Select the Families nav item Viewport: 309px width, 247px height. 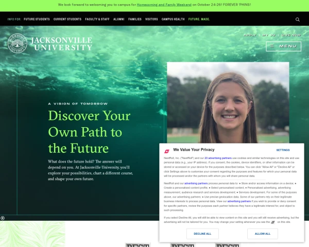135,19
